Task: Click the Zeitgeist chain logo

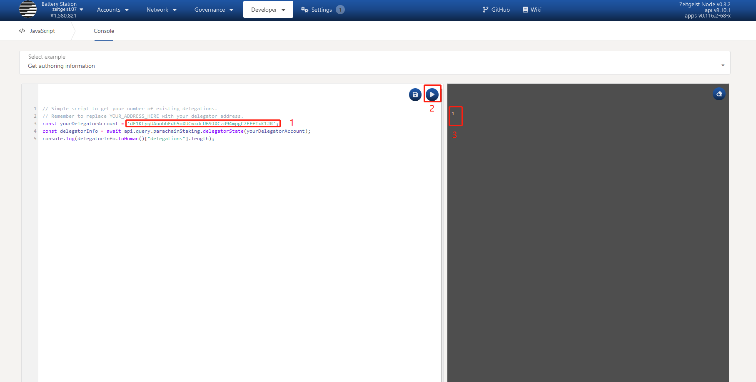Action: (x=28, y=10)
